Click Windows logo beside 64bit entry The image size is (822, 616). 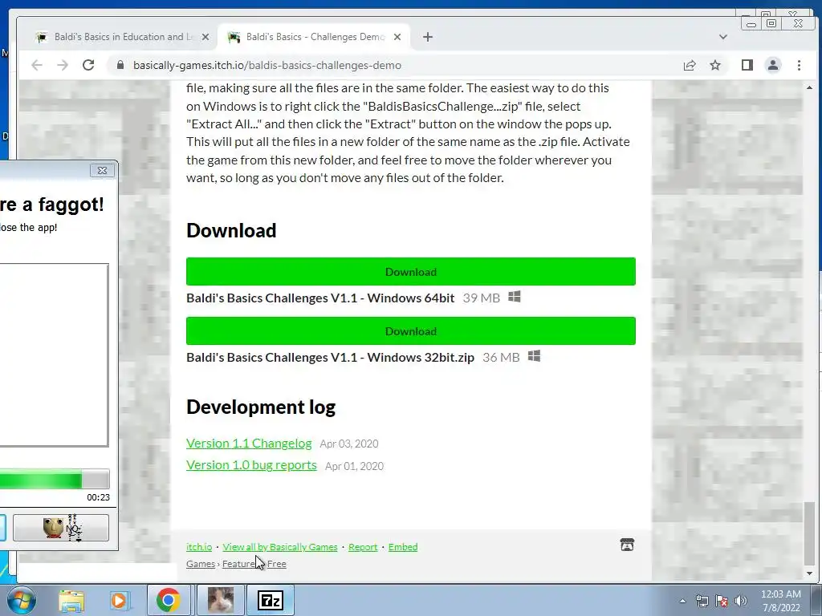click(x=515, y=297)
